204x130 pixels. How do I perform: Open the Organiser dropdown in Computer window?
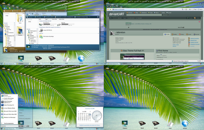pos(30,17)
